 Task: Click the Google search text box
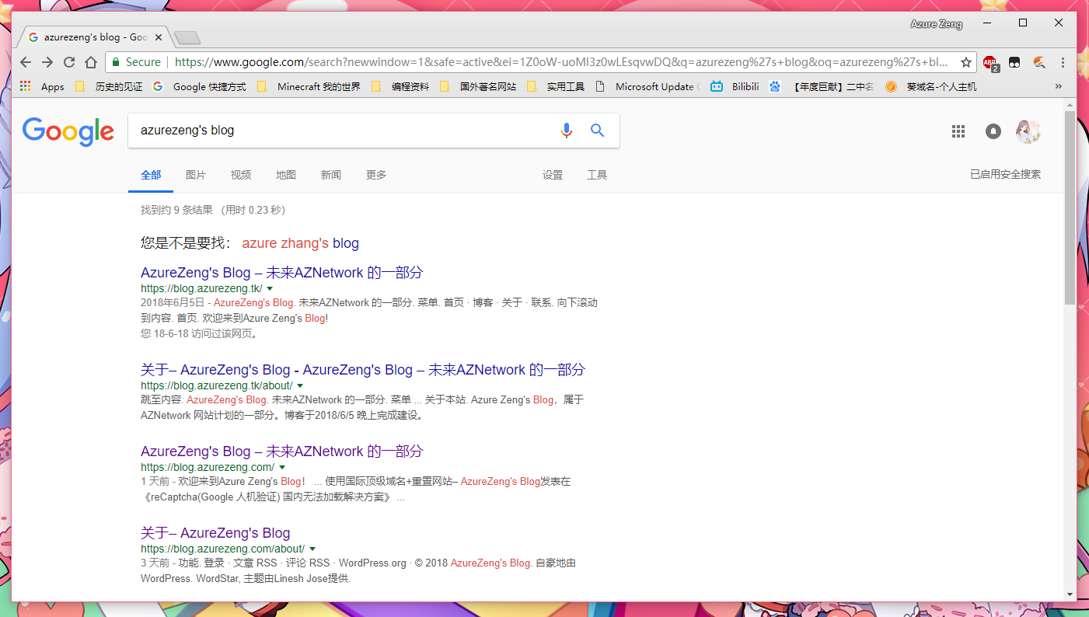point(342,131)
